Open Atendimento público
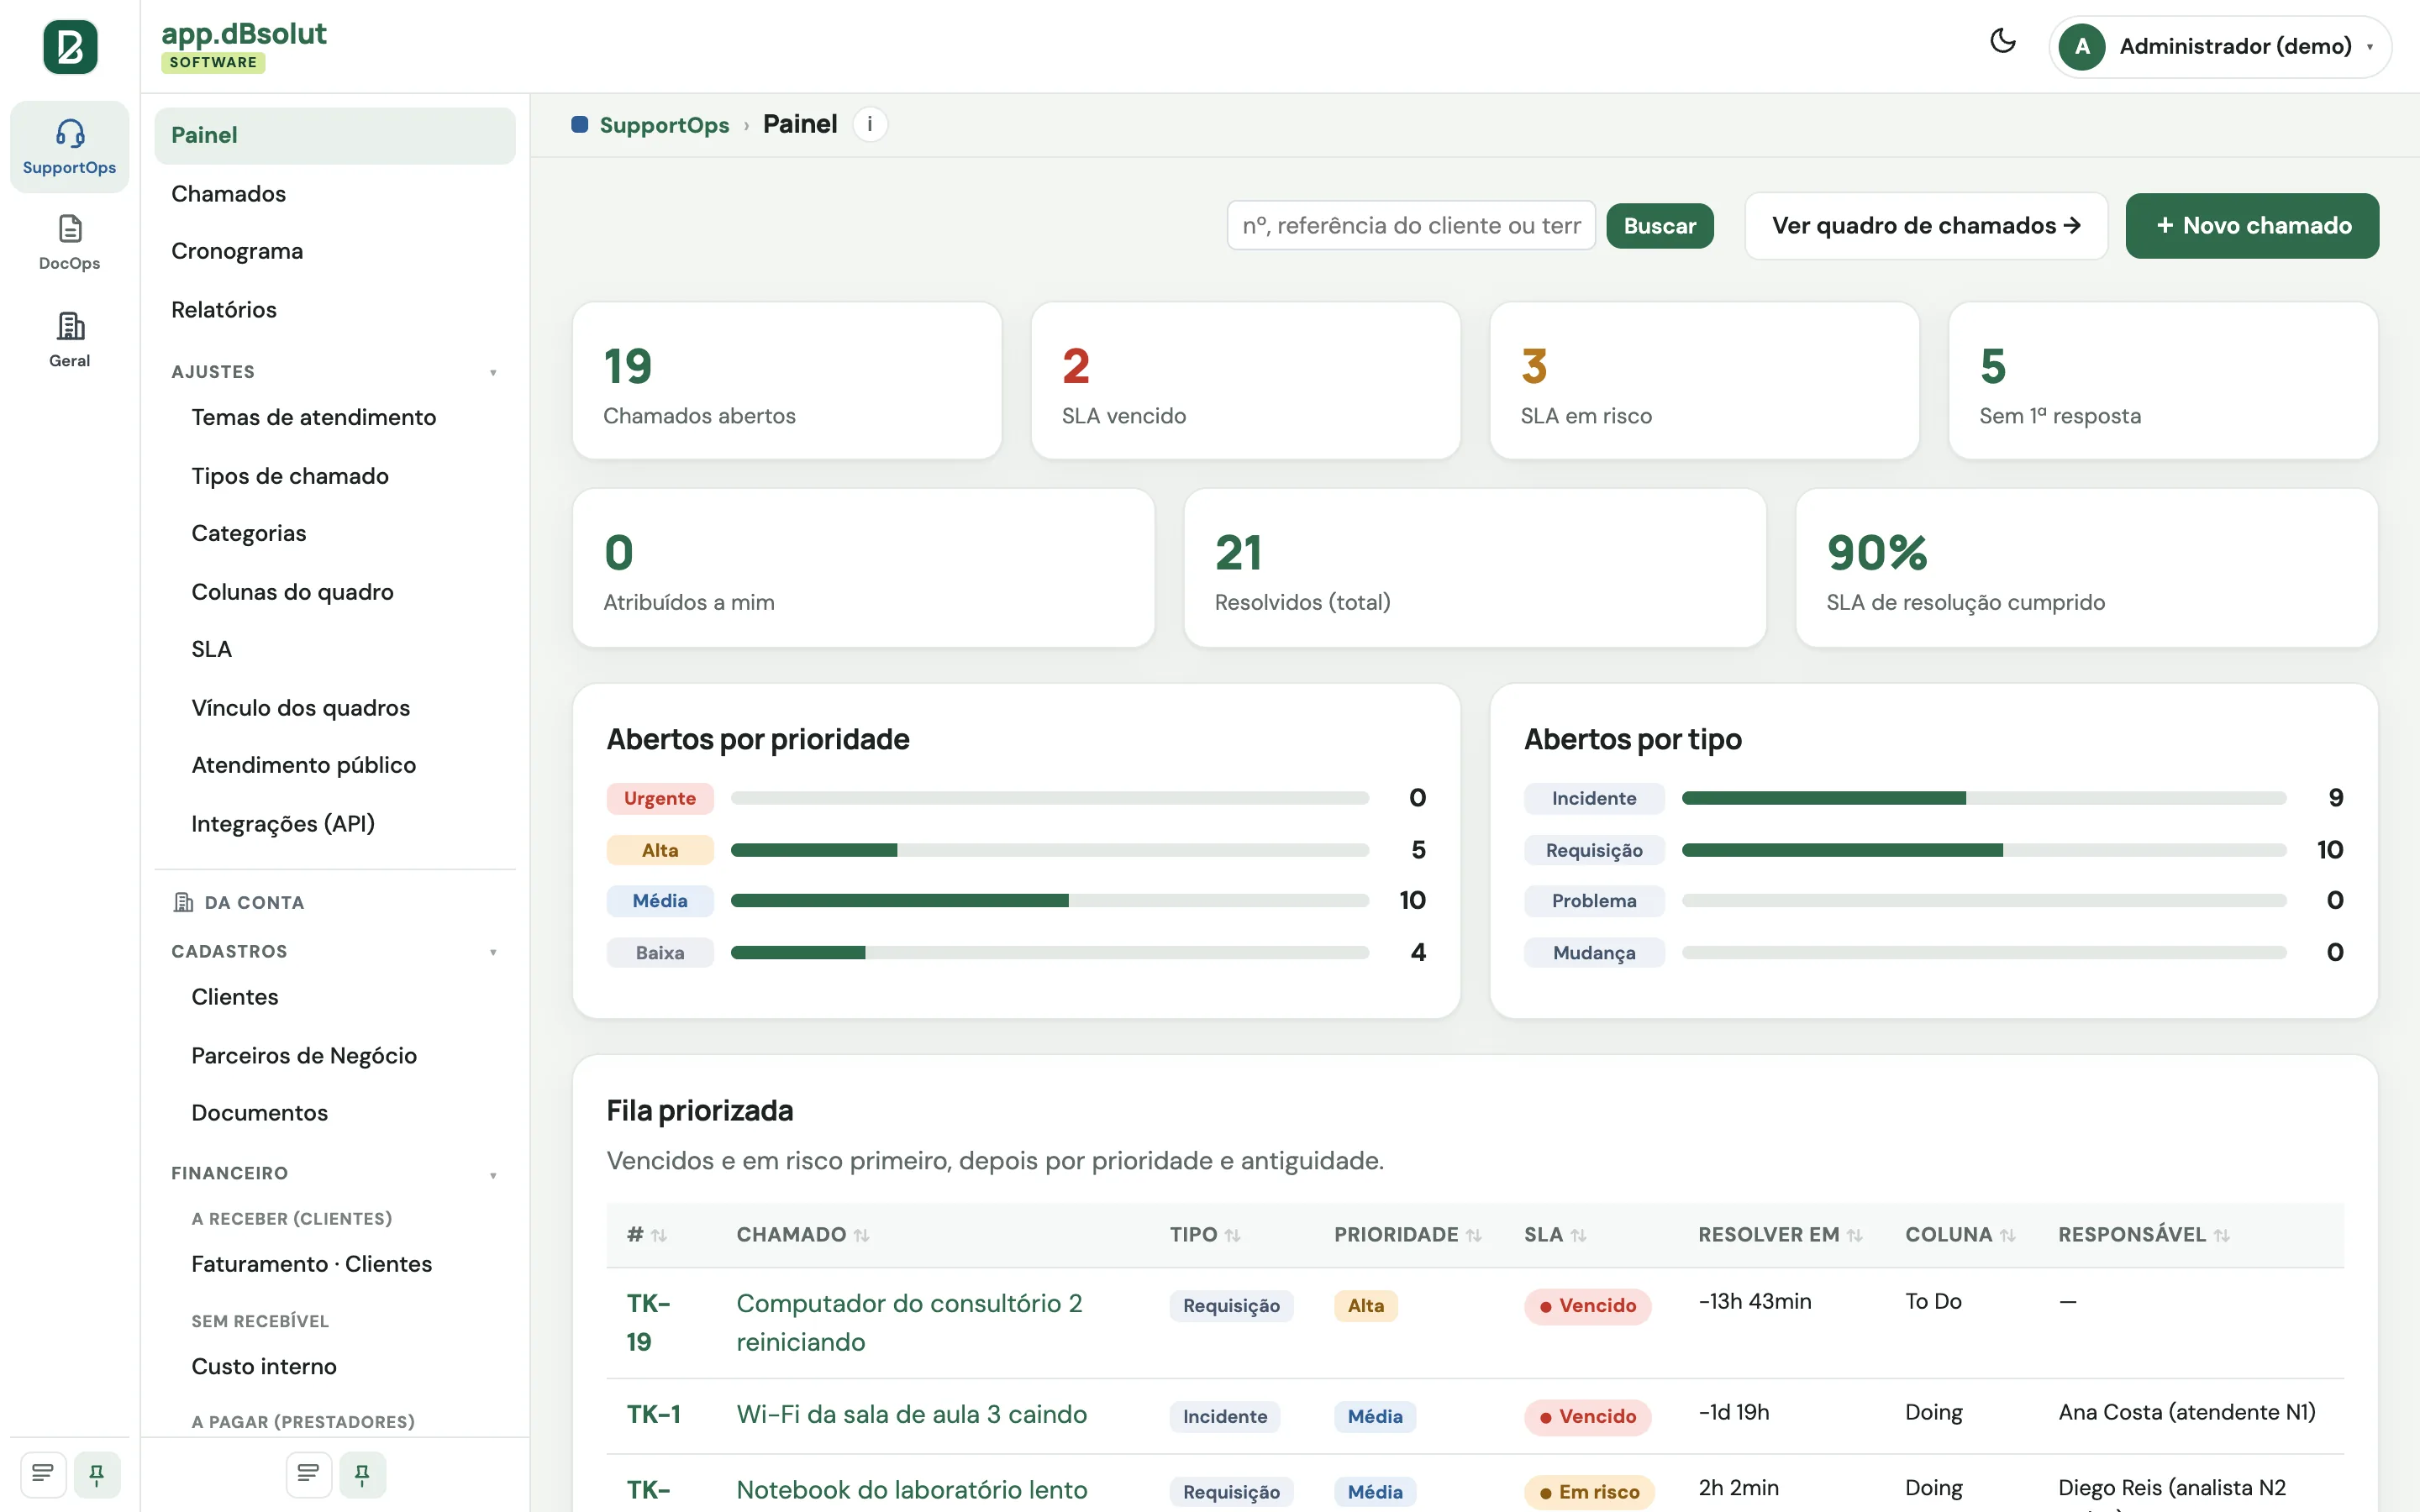 tap(345, 765)
